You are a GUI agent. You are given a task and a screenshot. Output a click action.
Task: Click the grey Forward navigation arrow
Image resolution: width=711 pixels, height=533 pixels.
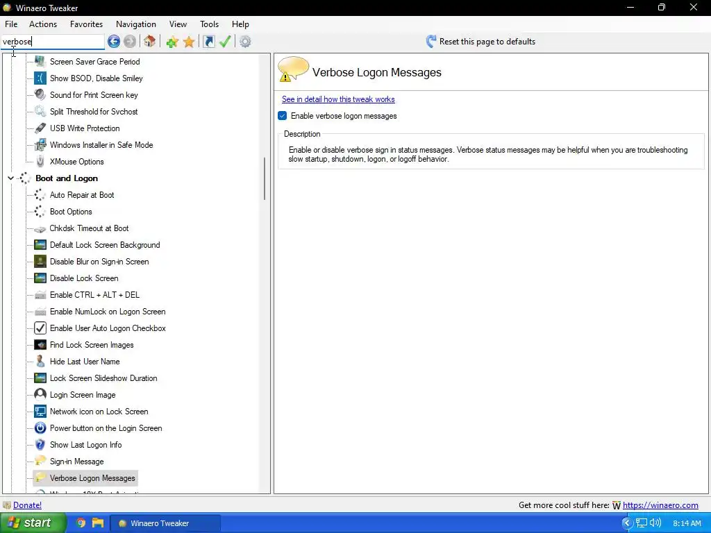point(130,42)
